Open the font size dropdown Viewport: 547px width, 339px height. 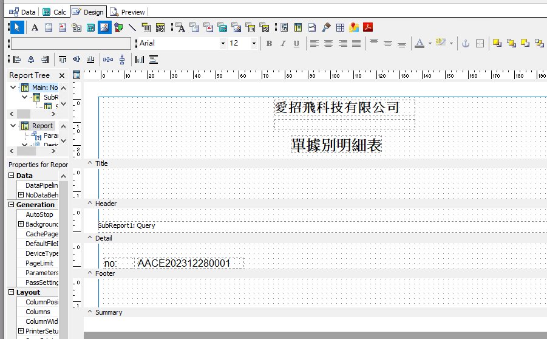click(253, 44)
